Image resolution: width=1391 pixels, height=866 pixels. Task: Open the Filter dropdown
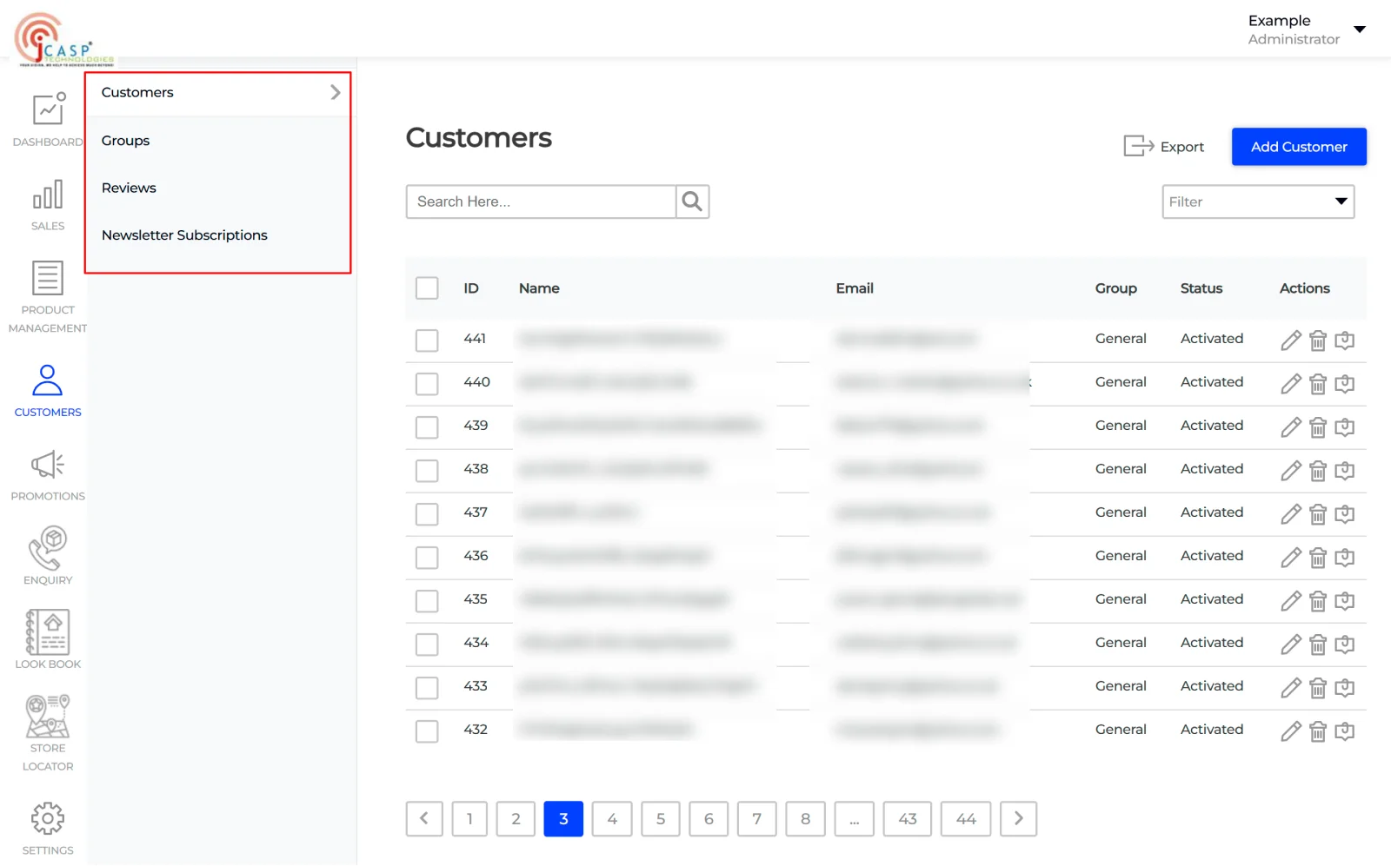point(1257,202)
